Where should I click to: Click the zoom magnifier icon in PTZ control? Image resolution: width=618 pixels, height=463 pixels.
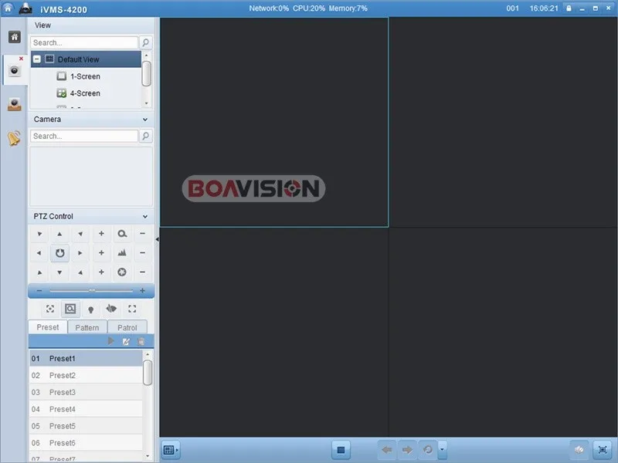[x=122, y=234]
